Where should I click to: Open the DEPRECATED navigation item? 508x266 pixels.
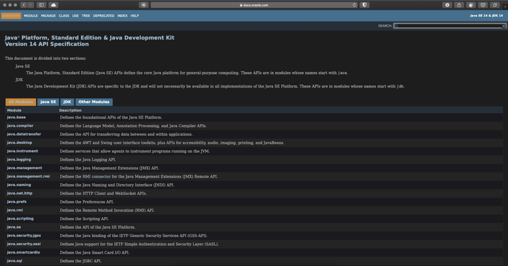point(104,16)
